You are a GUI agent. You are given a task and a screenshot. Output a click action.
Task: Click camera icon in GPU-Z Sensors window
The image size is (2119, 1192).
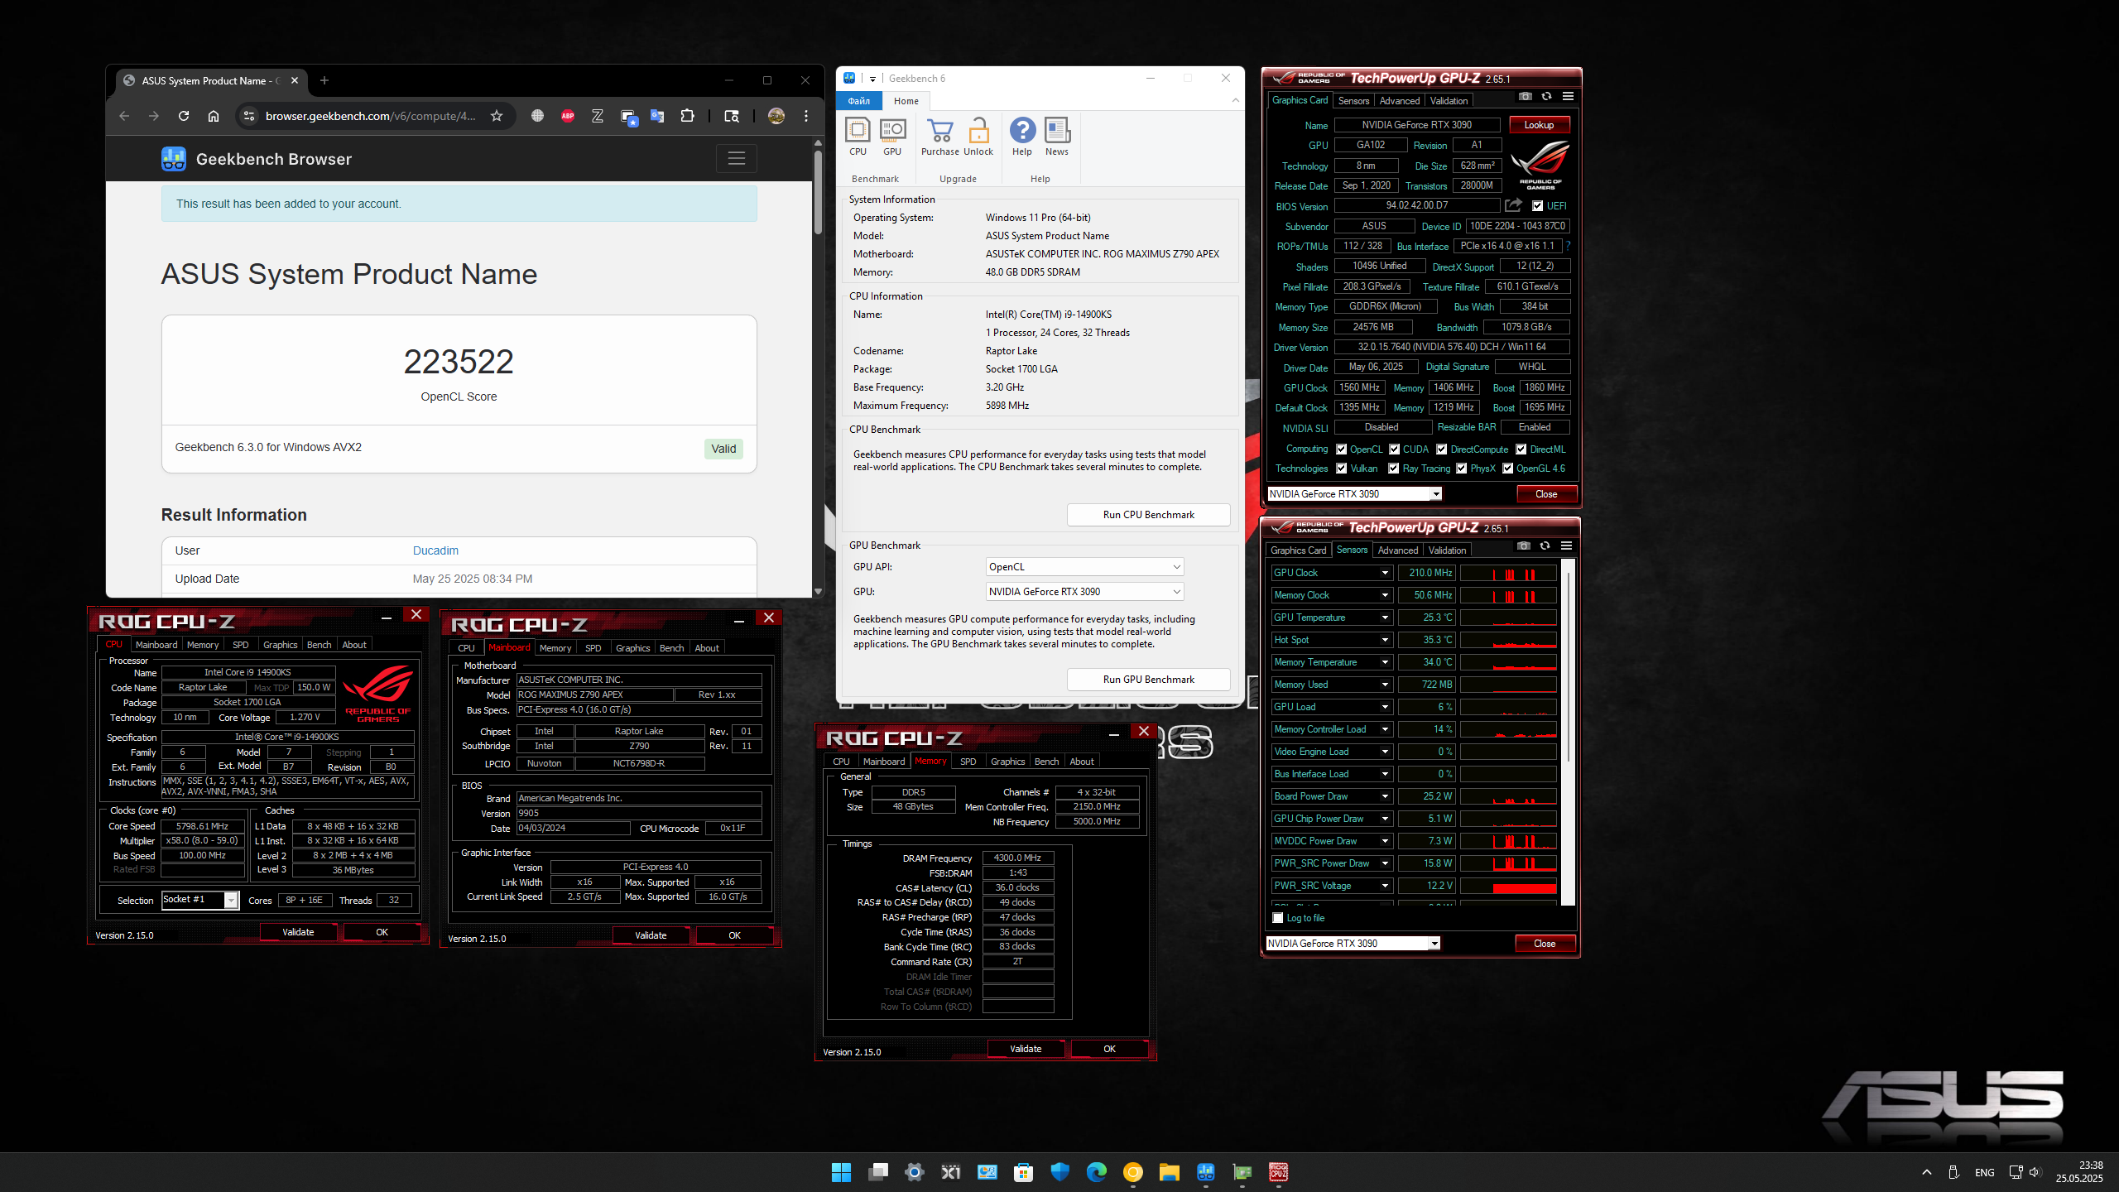point(1523,546)
